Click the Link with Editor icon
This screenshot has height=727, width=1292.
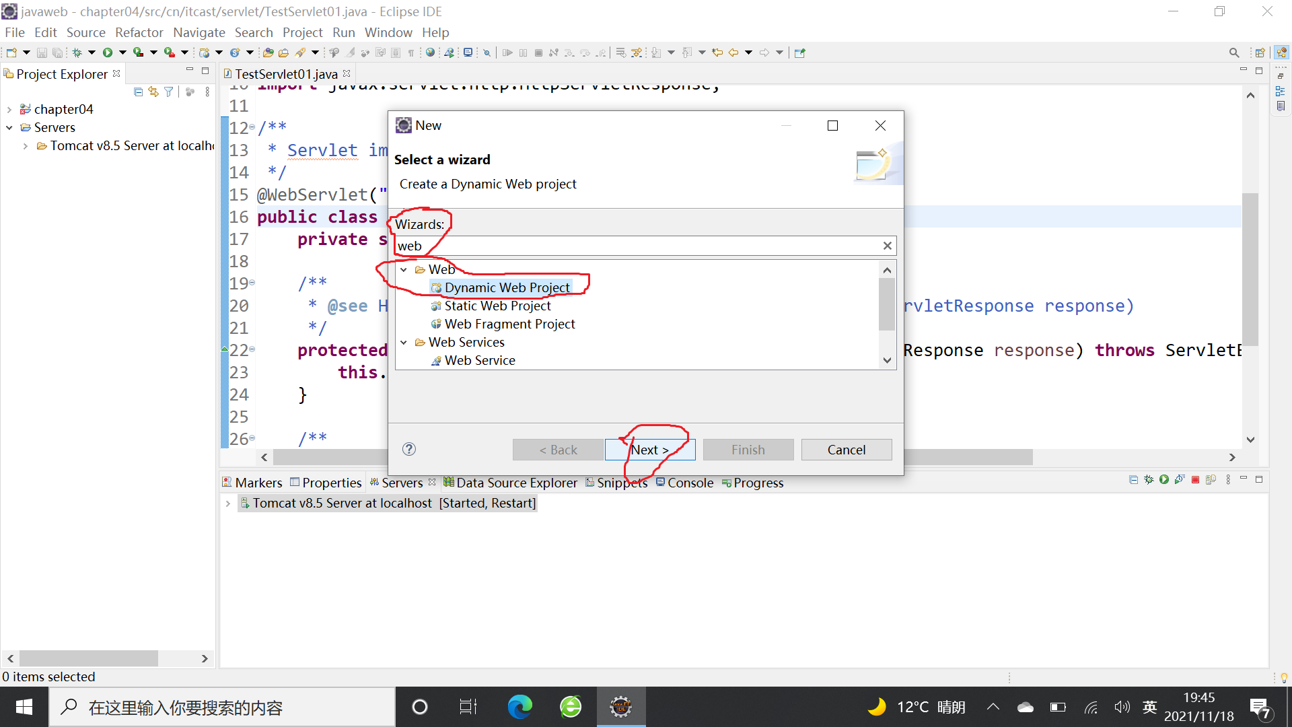[153, 92]
